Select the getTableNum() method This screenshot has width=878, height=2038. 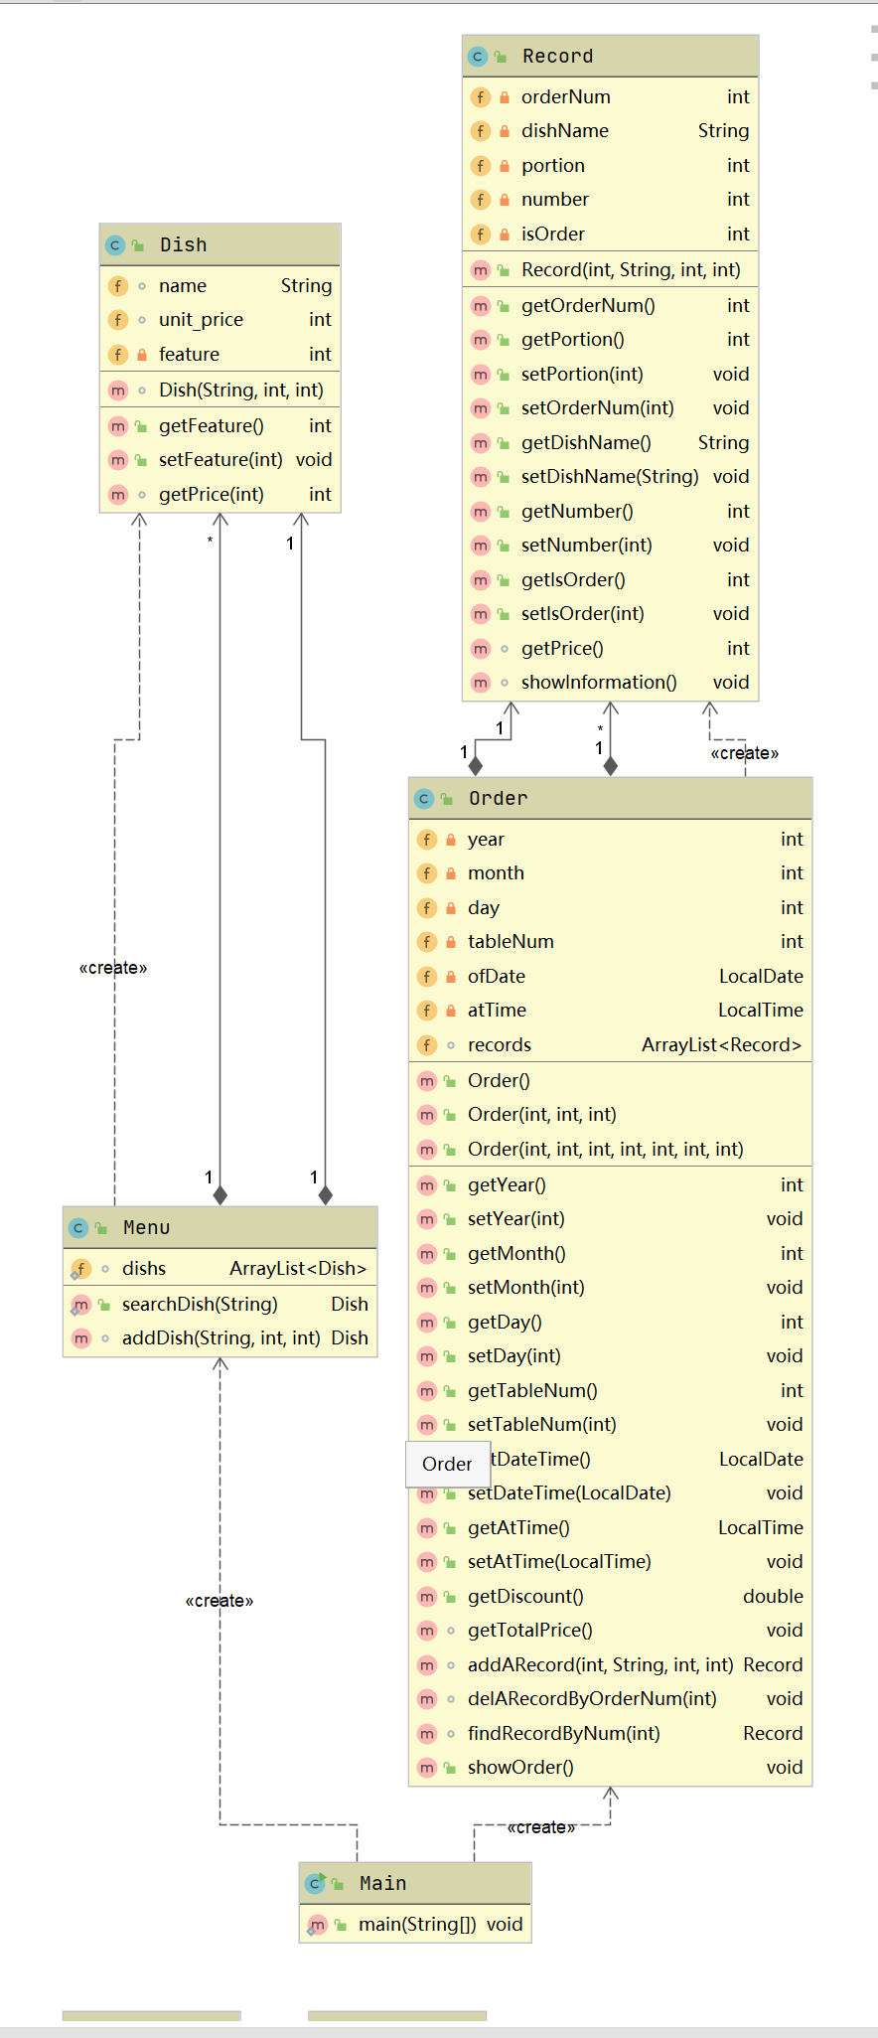pyautogui.click(x=610, y=1391)
